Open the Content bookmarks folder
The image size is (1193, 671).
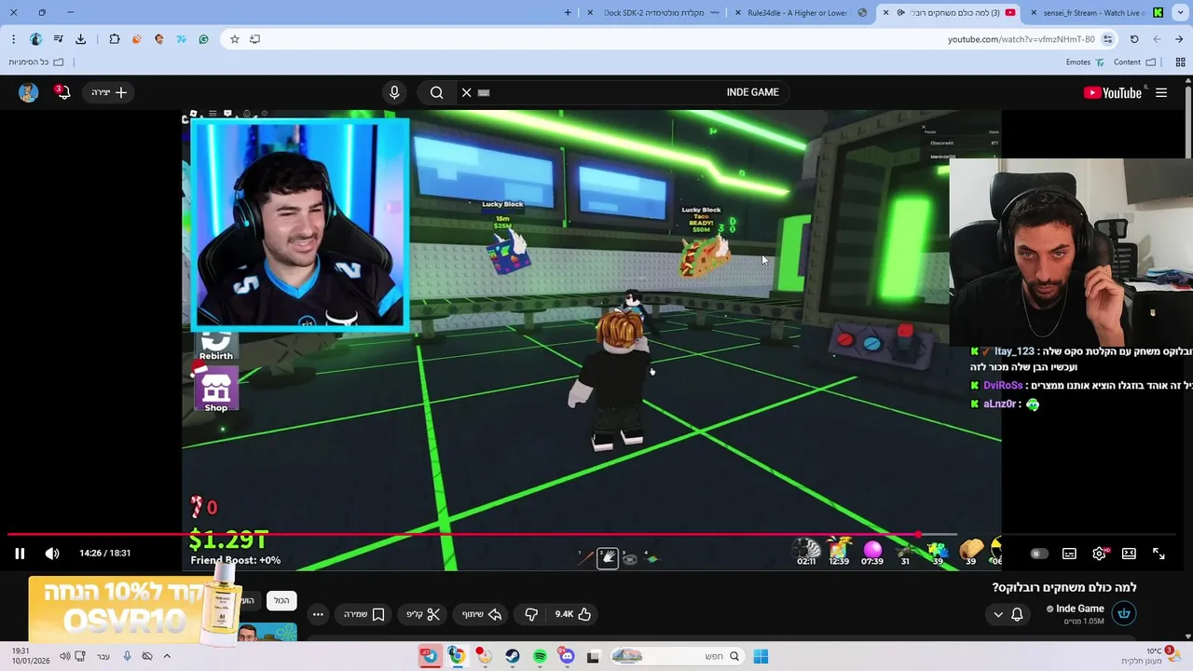(1134, 62)
